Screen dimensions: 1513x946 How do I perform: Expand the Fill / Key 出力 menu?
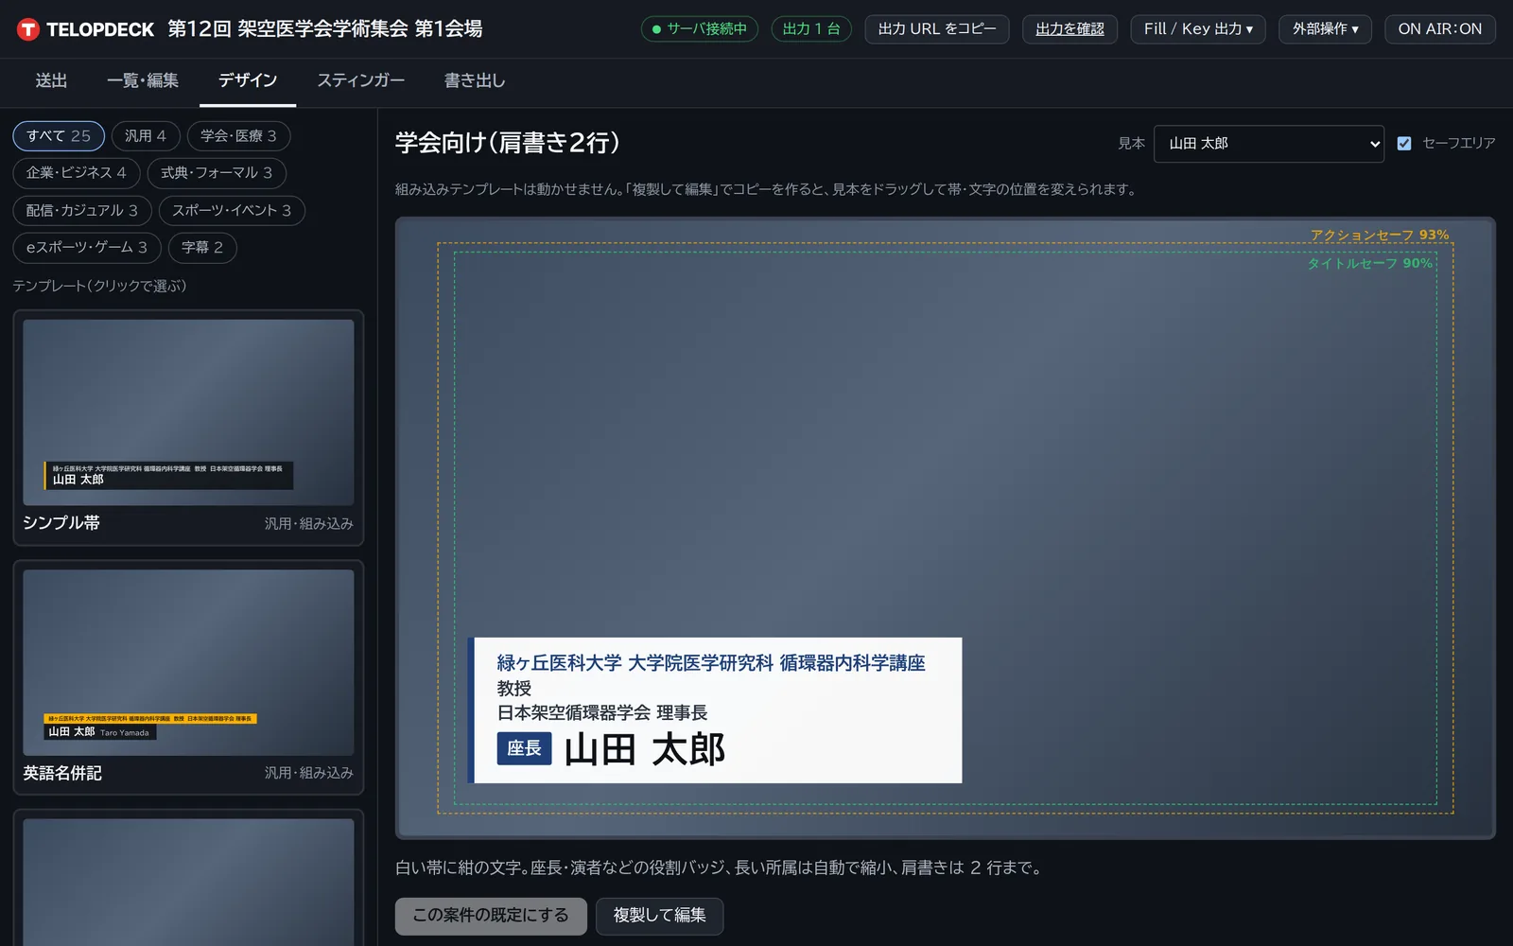tap(1198, 29)
